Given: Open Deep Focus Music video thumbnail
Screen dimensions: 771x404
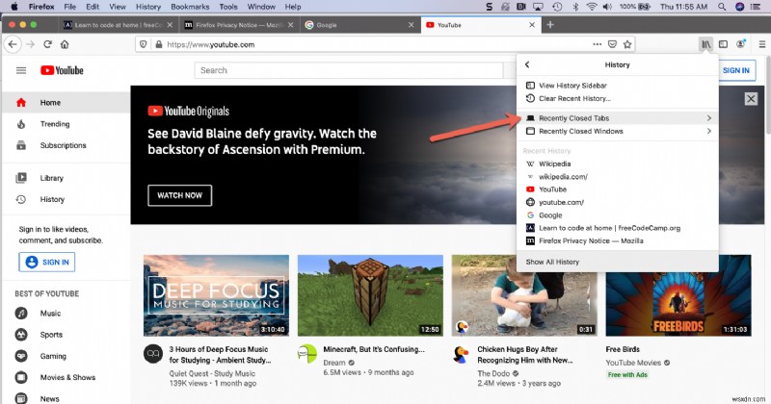Looking at the screenshot, I should [x=216, y=295].
